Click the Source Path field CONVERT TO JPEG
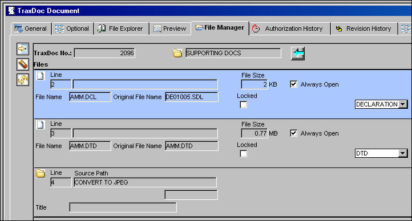This screenshot has height=221, width=412. pyautogui.click(x=145, y=182)
